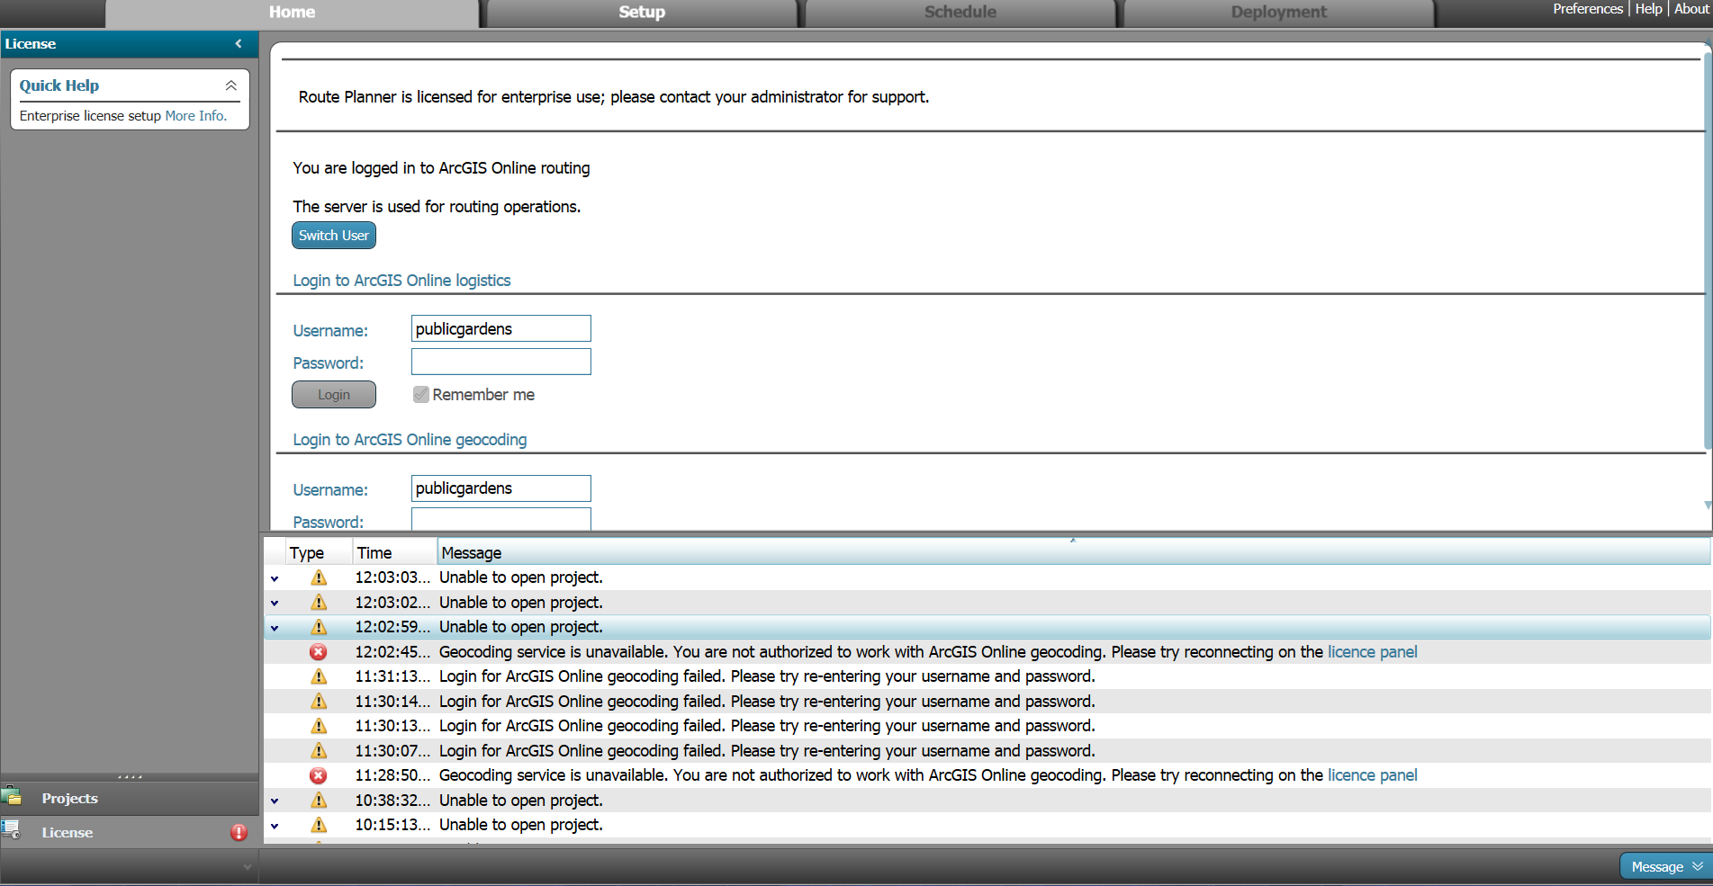The height and width of the screenshot is (886, 1713).
Task: Click the License computer icon
Action: point(12,830)
